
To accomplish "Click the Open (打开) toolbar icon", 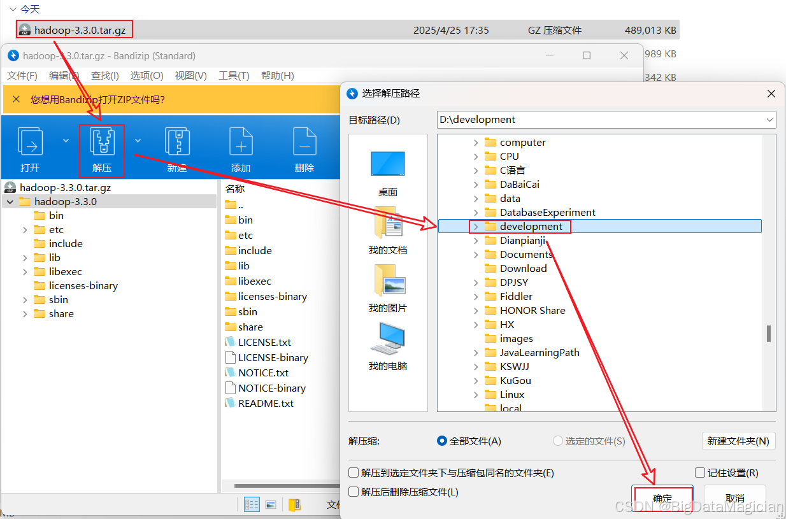I will tap(30, 143).
